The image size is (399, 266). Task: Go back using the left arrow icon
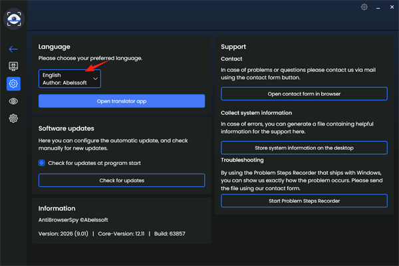tap(13, 49)
